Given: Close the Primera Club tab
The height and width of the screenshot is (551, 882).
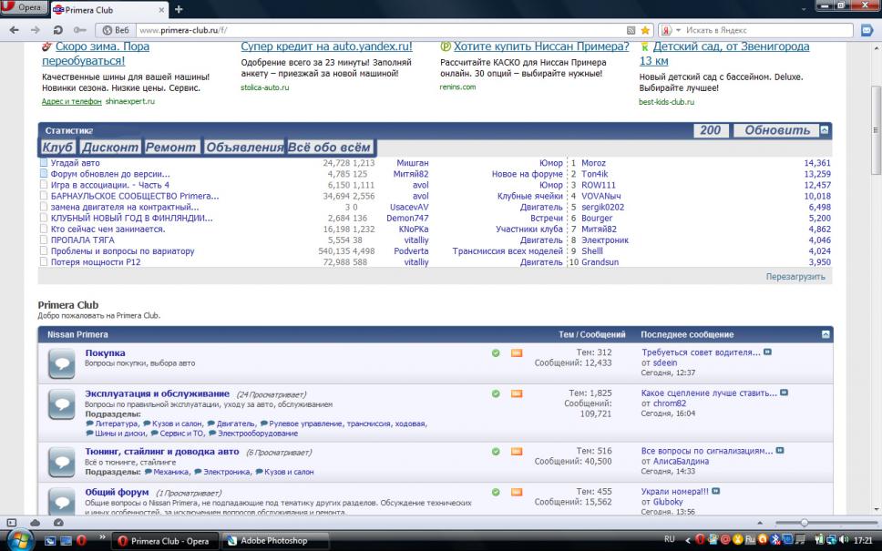Looking at the screenshot, I should (161, 9).
